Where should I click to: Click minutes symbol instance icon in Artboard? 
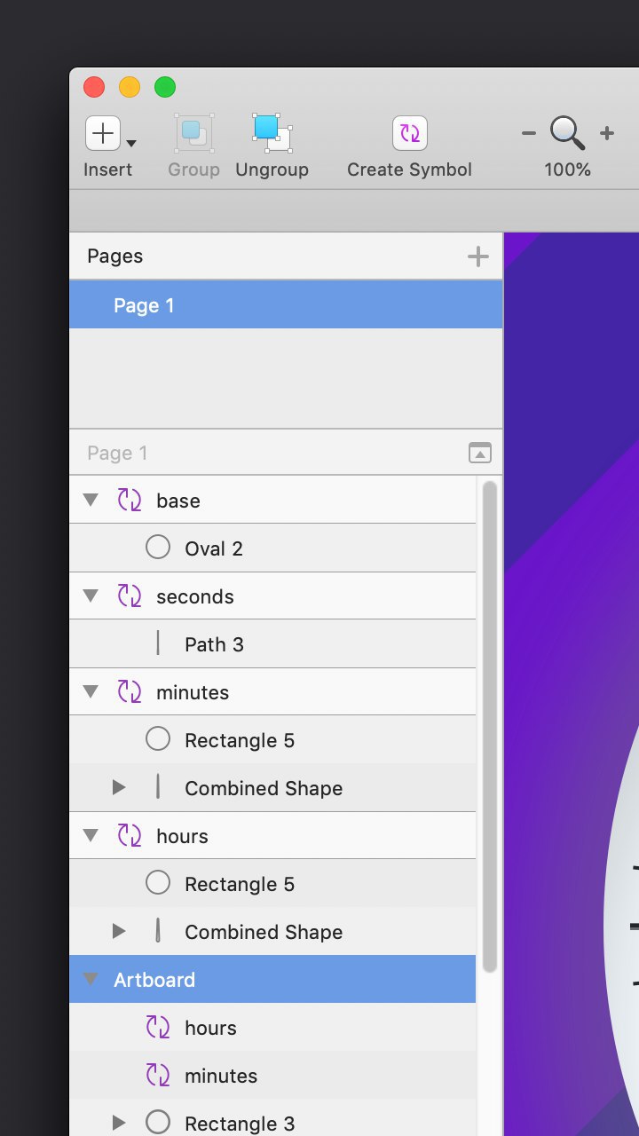tap(158, 1075)
